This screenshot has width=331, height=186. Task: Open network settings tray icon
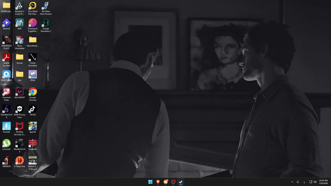311,182
